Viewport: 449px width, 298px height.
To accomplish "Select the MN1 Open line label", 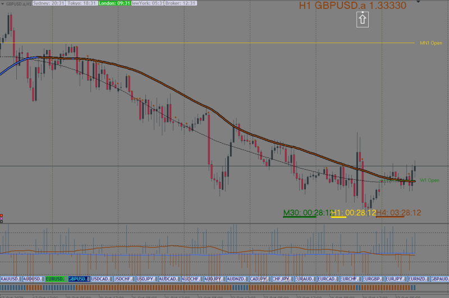I will coord(430,43).
